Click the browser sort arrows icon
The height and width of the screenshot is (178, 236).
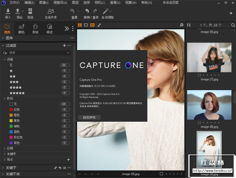tap(189, 25)
